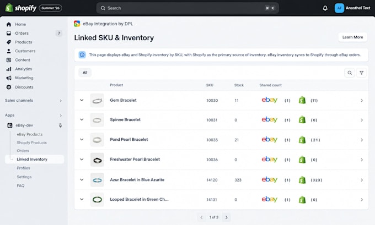Click the Marketing megaphone icon
The width and height of the screenshot is (375, 225).
point(9,78)
